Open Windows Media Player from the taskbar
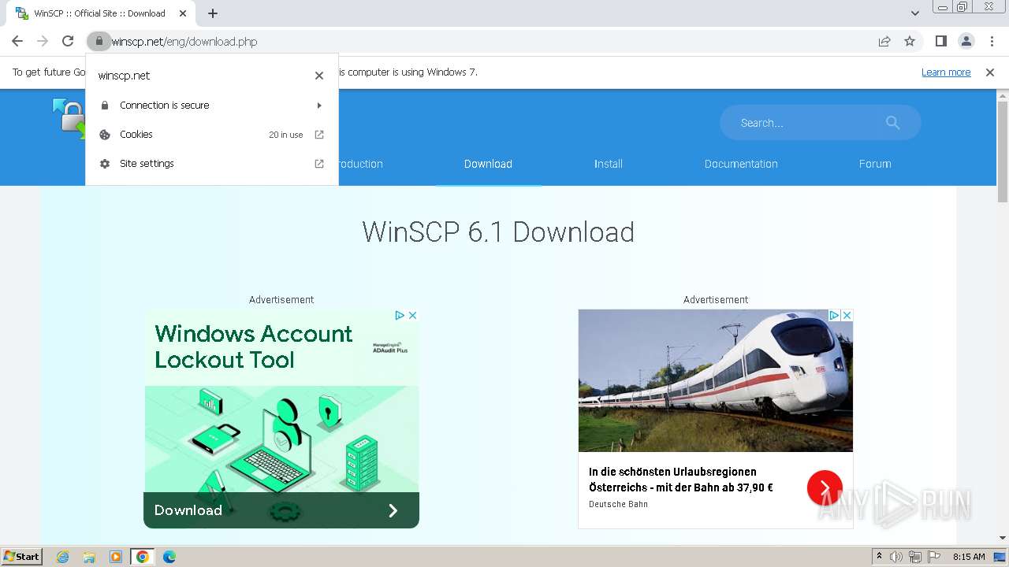This screenshot has height=567, width=1009. click(x=116, y=557)
